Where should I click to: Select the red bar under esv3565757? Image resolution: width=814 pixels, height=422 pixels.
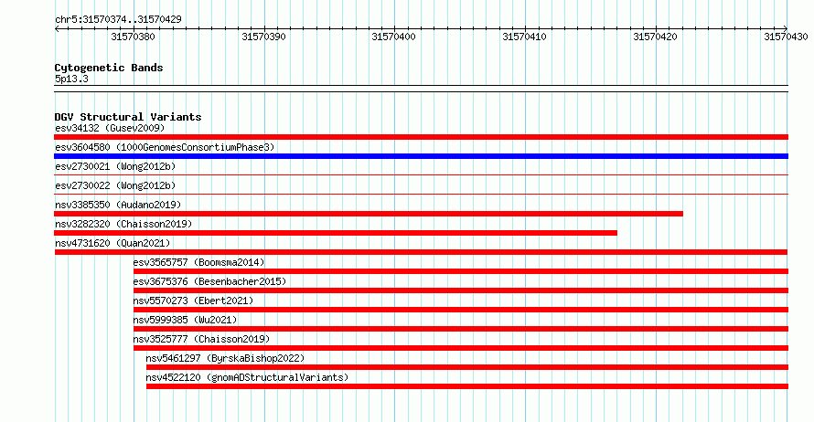461,271
